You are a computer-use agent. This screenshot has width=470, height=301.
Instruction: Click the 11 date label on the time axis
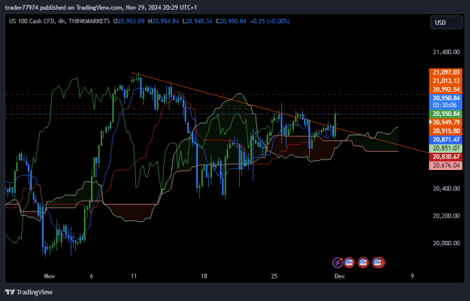point(134,276)
